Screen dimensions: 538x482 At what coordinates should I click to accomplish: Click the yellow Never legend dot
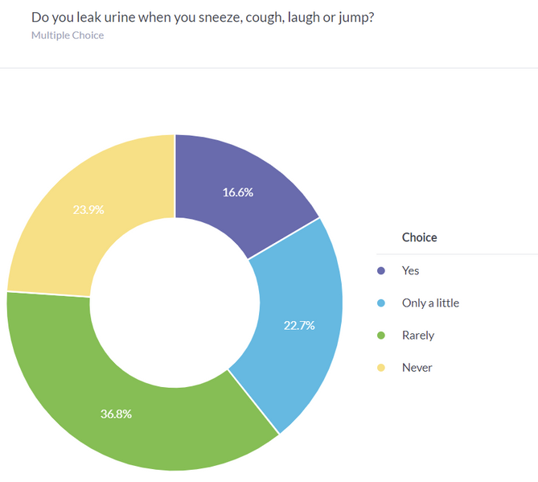tap(381, 368)
